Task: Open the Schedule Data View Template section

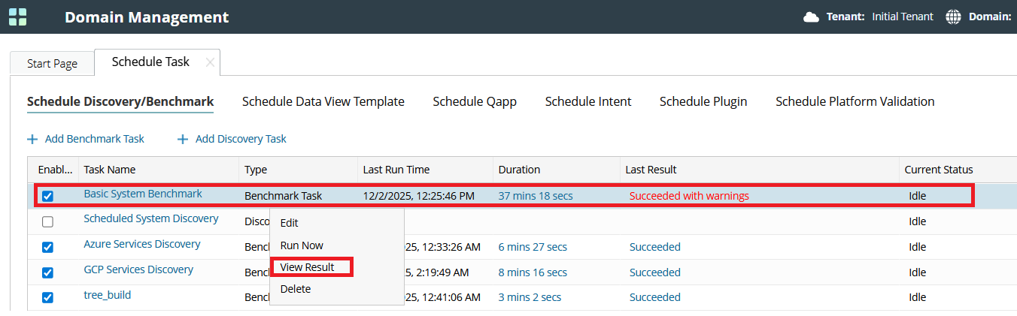Action: [x=323, y=101]
